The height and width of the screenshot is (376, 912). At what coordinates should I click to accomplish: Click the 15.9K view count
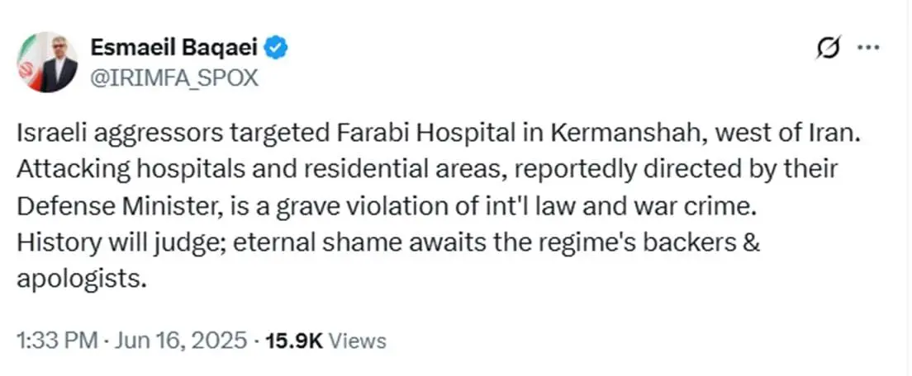[x=294, y=341]
